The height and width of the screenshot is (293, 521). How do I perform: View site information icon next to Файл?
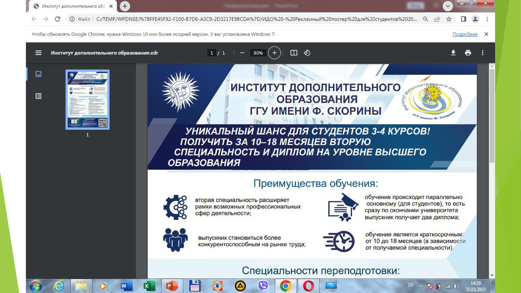tap(72, 19)
